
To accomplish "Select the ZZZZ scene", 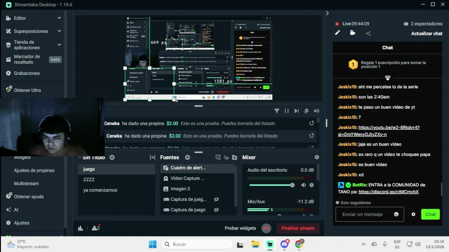I will point(116,180).
